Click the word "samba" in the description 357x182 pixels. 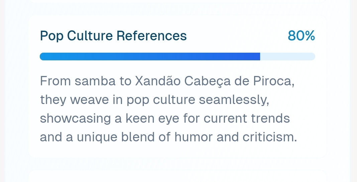click(x=95, y=81)
